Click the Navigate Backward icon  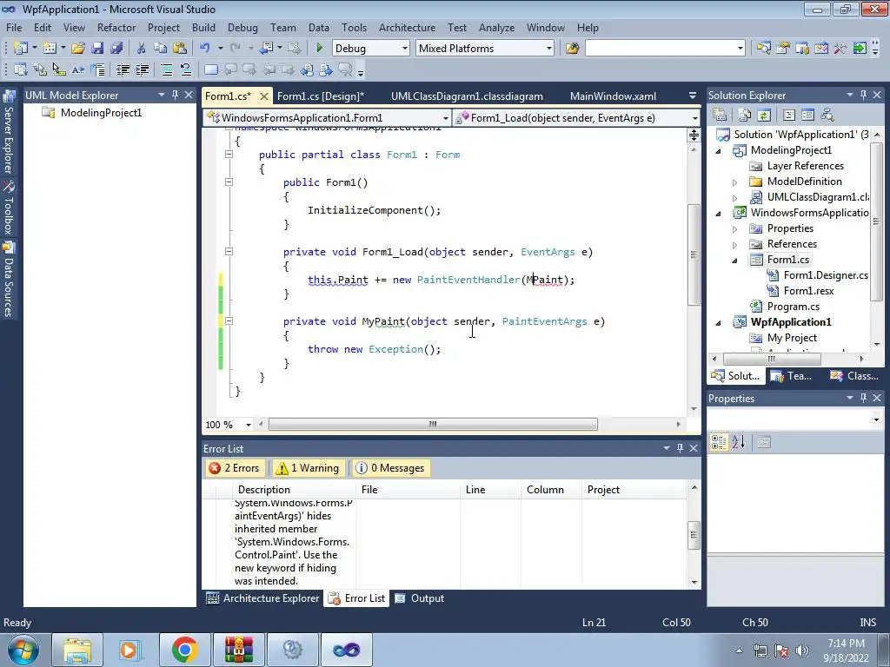coord(266,49)
